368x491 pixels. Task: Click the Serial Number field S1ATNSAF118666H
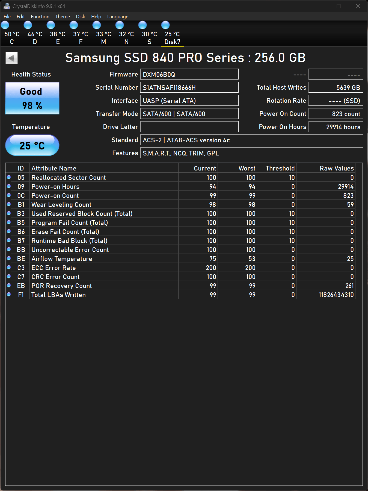[189, 87]
